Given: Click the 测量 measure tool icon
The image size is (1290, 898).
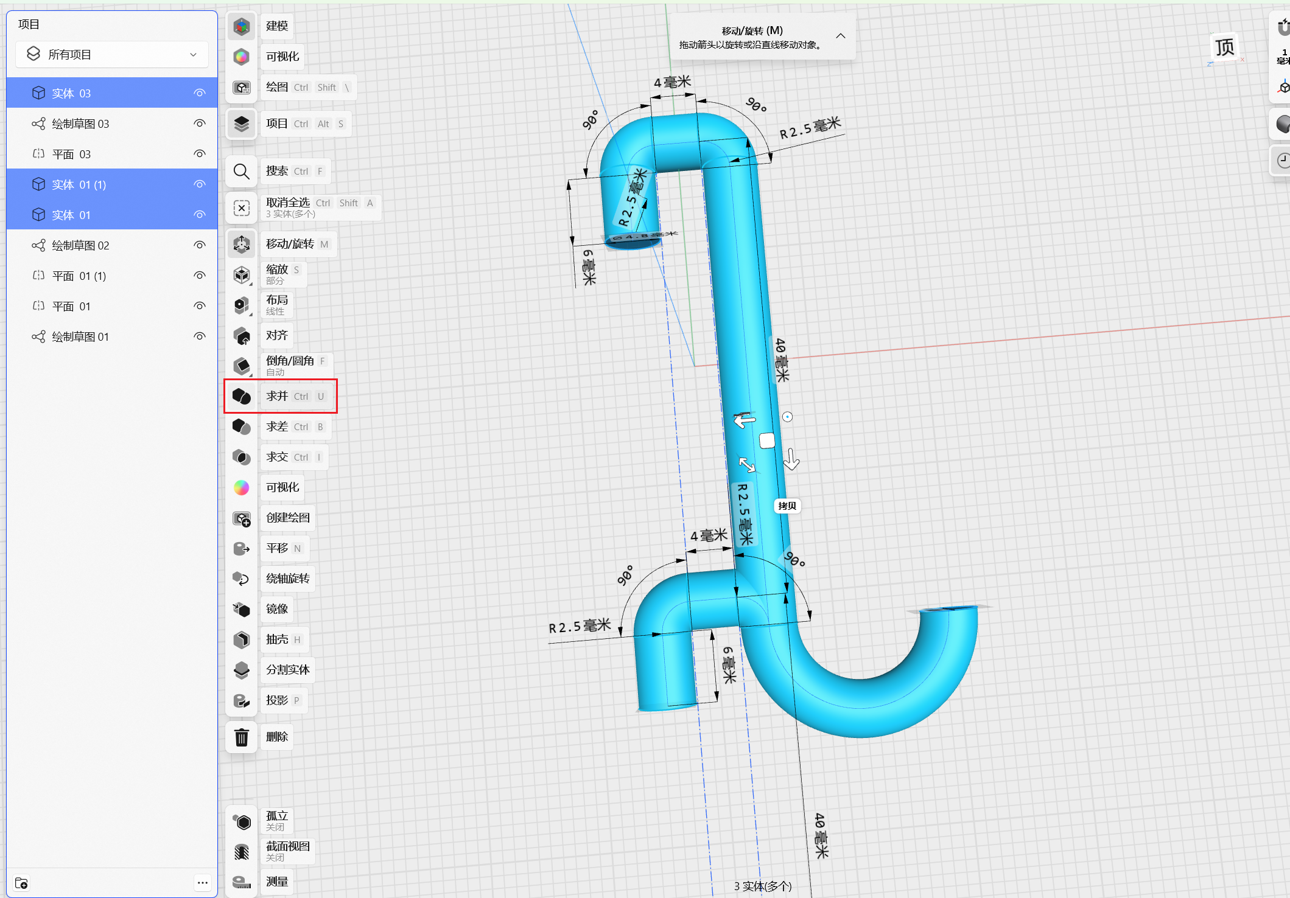Looking at the screenshot, I should pyautogui.click(x=242, y=882).
